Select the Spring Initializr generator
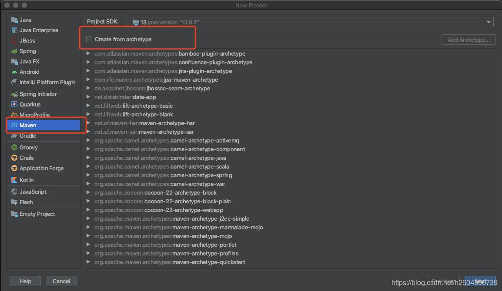 [x=37, y=94]
